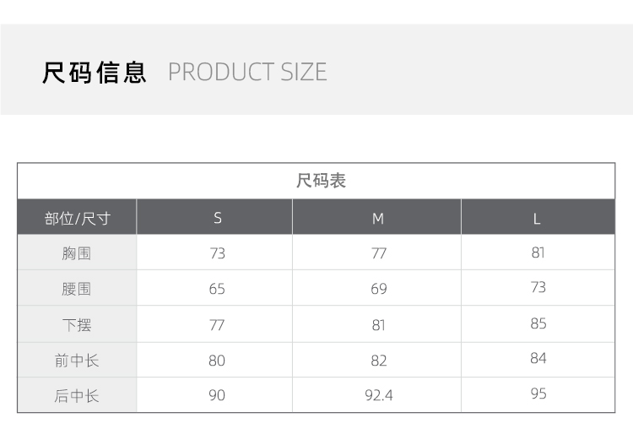The height and width of the screenshot is (429, 633).
Task: Click the 尺码信息 heading text
Action: point(95,73)
